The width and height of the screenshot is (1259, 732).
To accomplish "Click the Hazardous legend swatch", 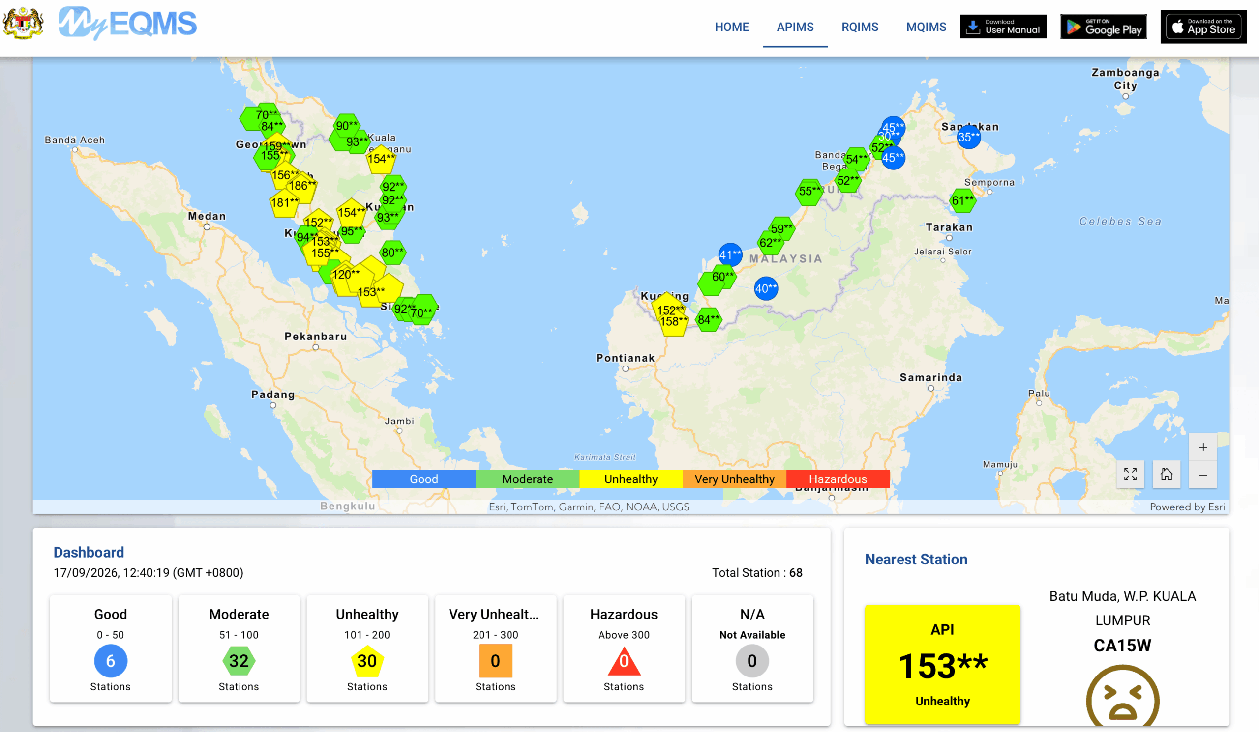I will tap(838, 479).
